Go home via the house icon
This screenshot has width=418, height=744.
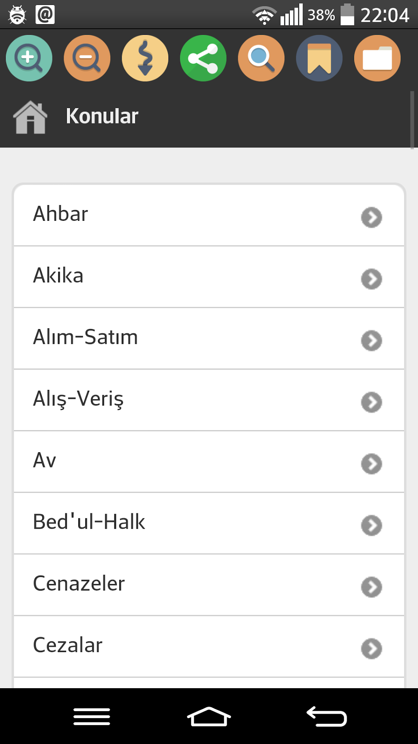click(30, 117)
